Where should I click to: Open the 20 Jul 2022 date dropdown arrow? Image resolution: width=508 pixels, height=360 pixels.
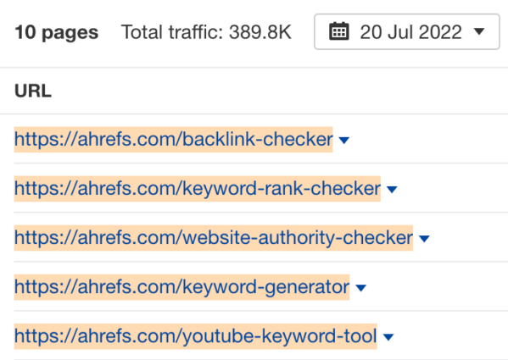(x=479, y=31)
